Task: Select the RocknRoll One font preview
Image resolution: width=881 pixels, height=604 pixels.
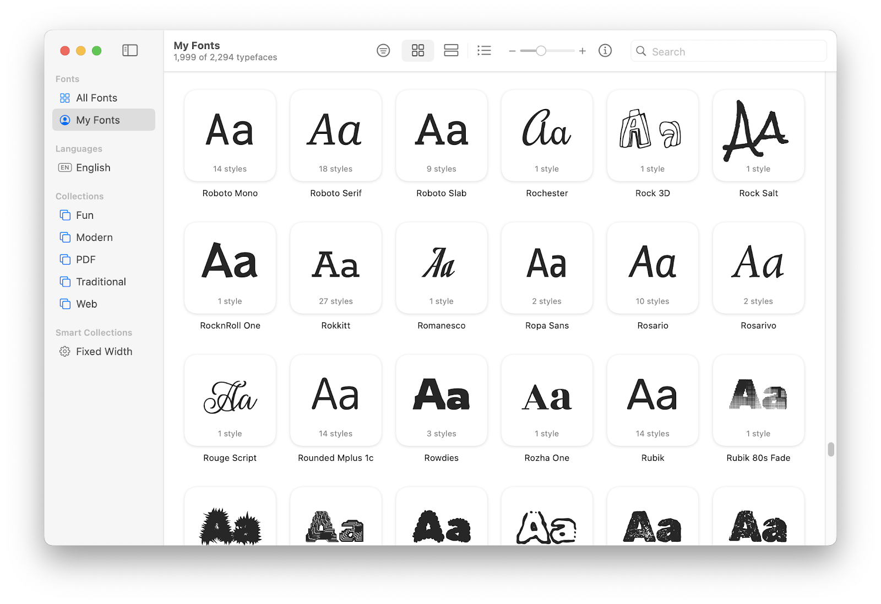Action: (230, 268)
